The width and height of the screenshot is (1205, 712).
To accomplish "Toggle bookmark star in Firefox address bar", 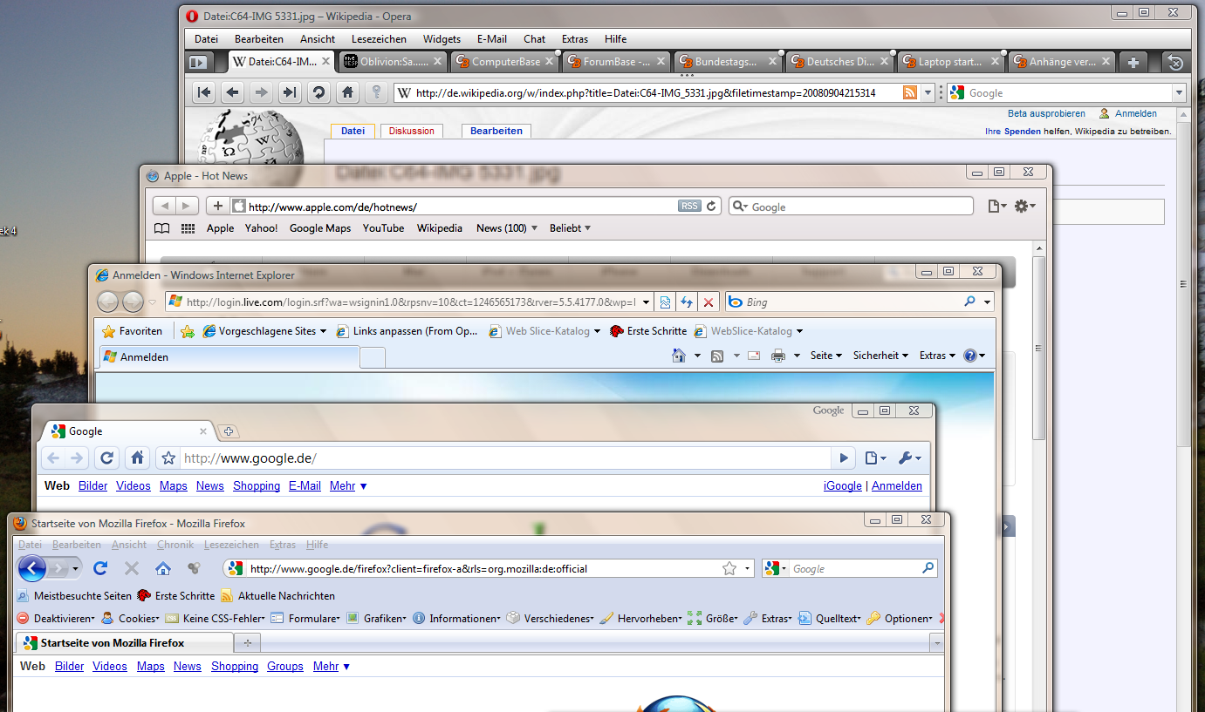I will point(729,569).
